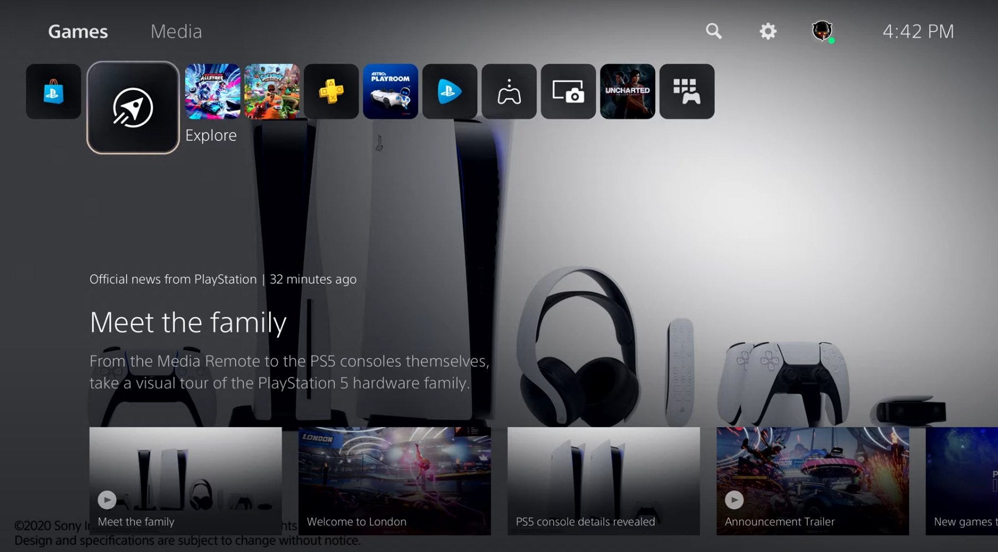Play the Meet the family video

(107, 500)
